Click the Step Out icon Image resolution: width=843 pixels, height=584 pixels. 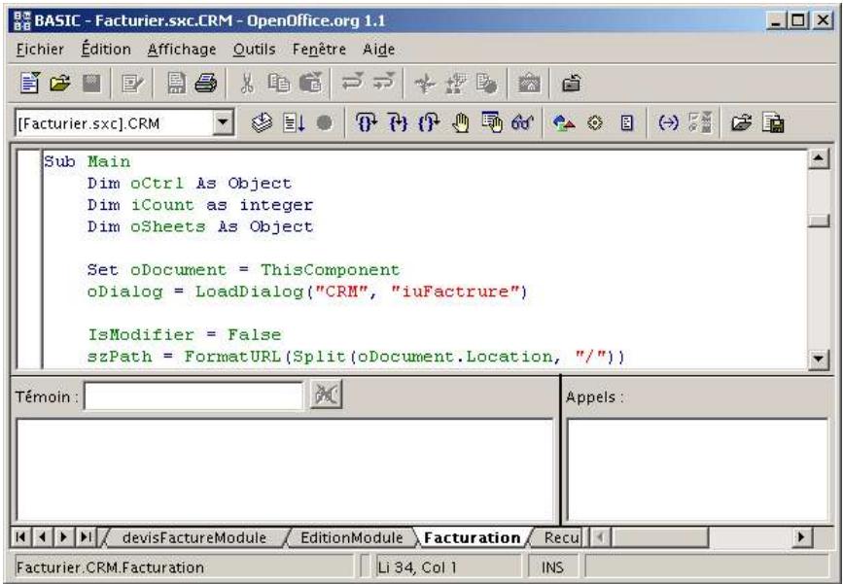tap(429, 123)
